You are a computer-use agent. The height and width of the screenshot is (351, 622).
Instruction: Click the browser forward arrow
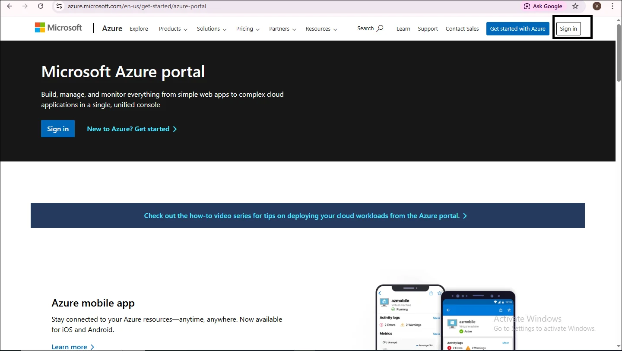(x=25, y=6)
